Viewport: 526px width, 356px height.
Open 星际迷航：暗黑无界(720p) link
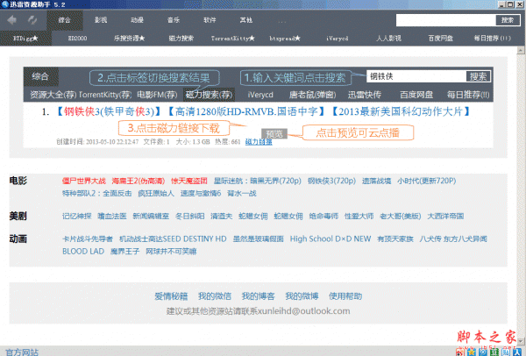pos(257,181)
